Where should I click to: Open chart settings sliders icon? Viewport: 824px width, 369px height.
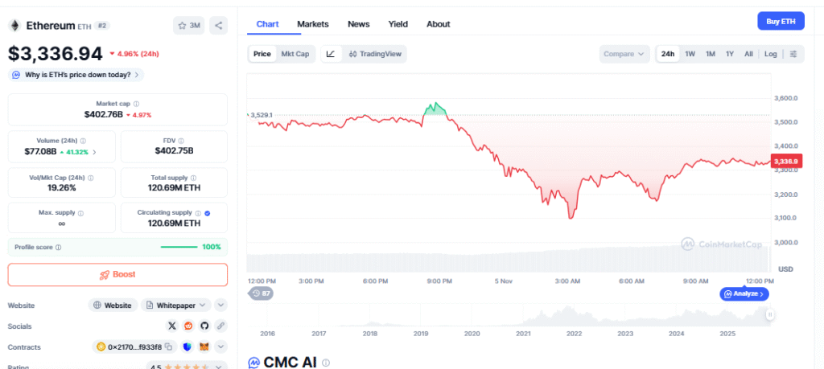click(793, 54)
